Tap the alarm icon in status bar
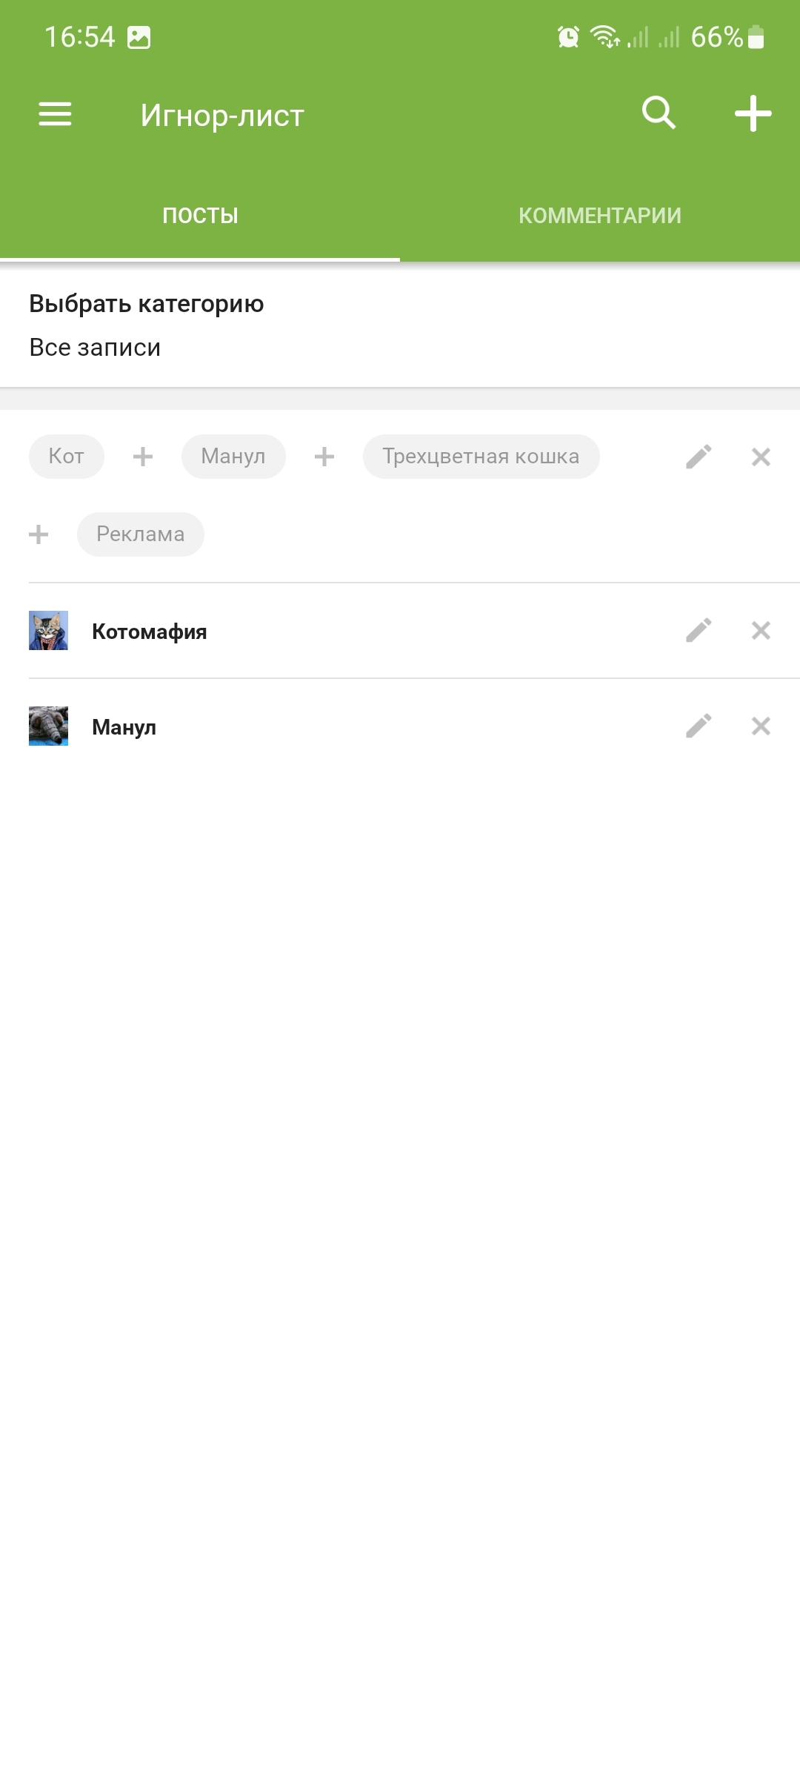 point(568,36)
